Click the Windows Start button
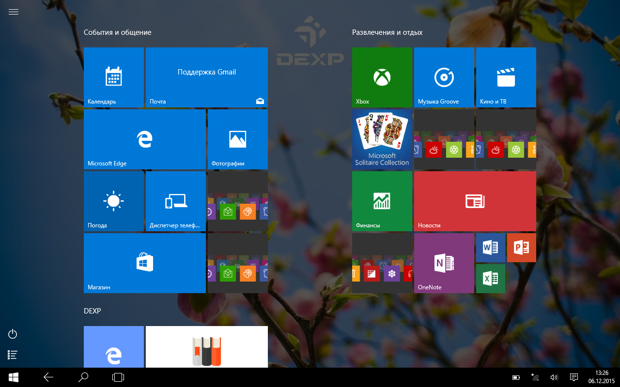This screenshot has width=620, height=387. 13,377
